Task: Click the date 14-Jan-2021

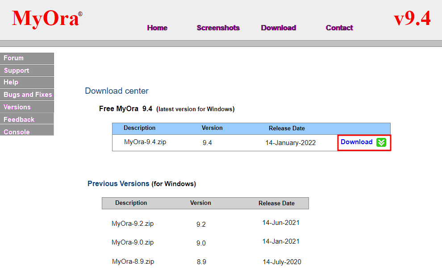Action: point(281,241)
